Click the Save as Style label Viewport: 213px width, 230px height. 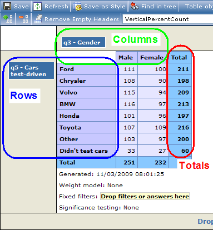[105, 7]
